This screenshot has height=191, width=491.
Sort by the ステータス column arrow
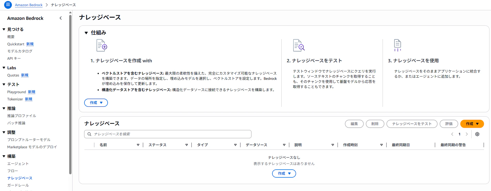point(187,145)
